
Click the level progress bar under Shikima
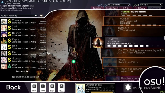tap(103, 92)
